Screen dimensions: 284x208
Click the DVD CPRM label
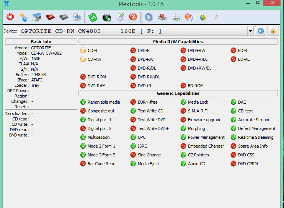248,164
